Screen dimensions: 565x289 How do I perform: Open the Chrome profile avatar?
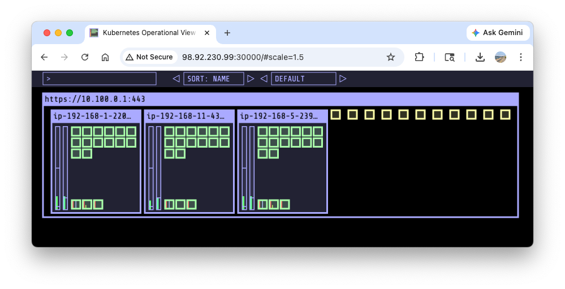click(x=500, y=57)
